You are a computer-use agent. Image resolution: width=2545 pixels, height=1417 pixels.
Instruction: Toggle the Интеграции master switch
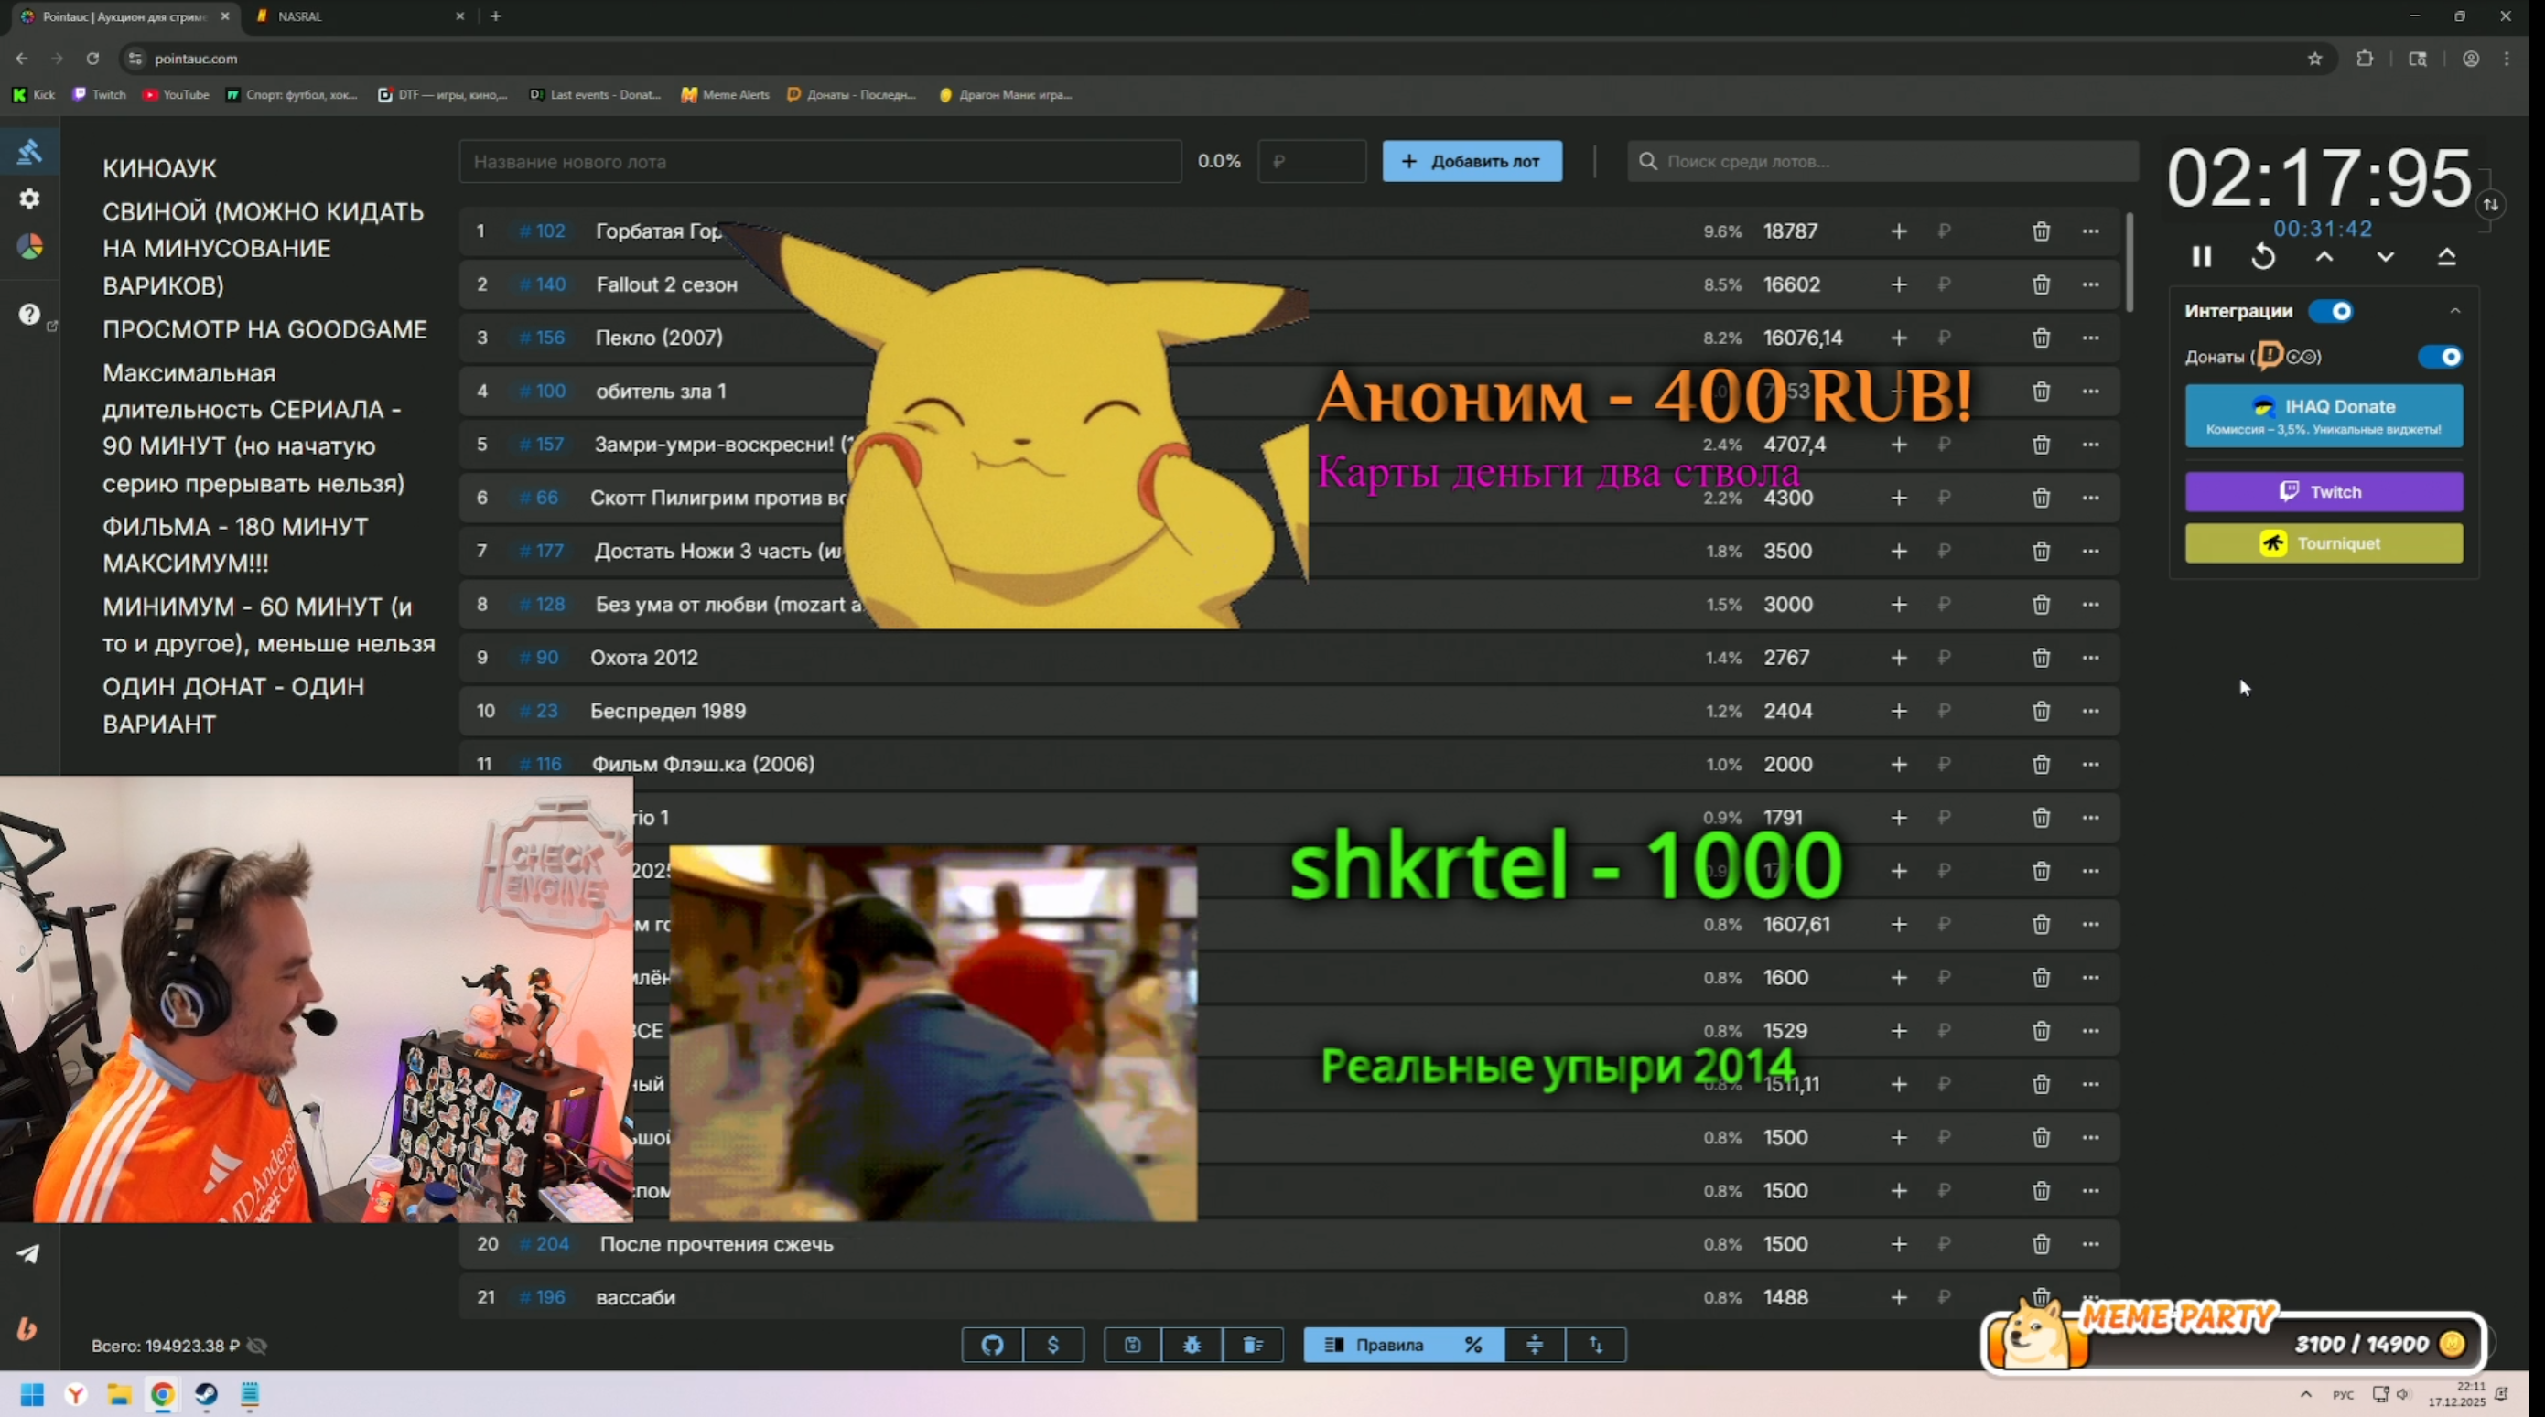(x=2331, y=311)
